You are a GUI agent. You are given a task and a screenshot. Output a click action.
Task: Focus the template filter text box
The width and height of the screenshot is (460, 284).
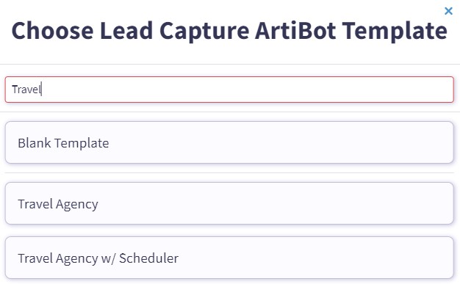click(x=229, y=90)
